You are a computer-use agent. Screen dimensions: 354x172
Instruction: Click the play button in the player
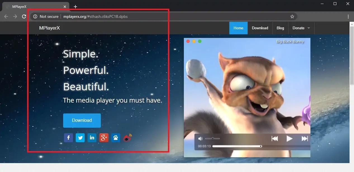point(289,139)
